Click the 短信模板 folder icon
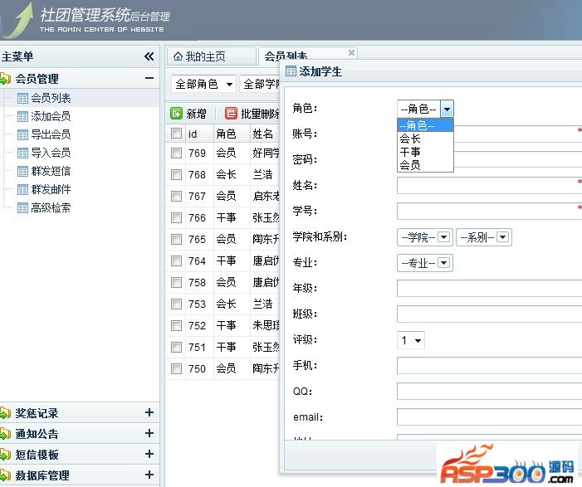 click(x=5, y=455)
